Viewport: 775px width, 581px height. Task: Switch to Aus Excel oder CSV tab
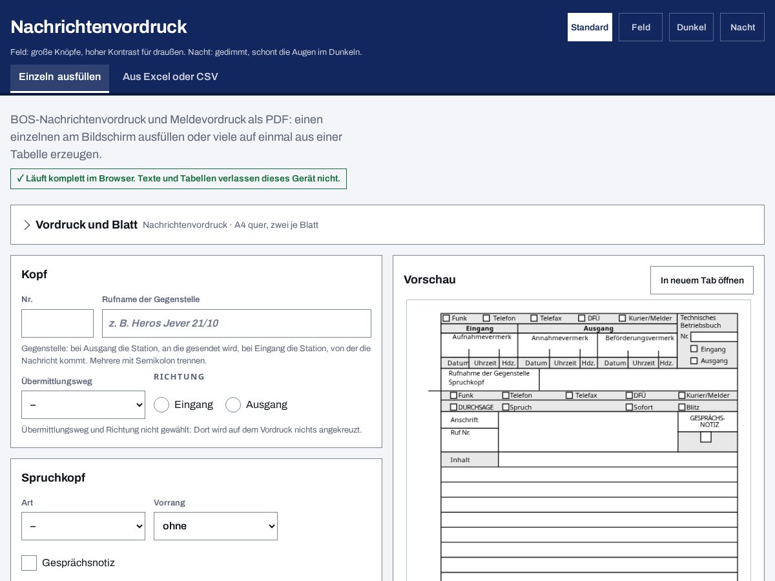coord(170,77)
